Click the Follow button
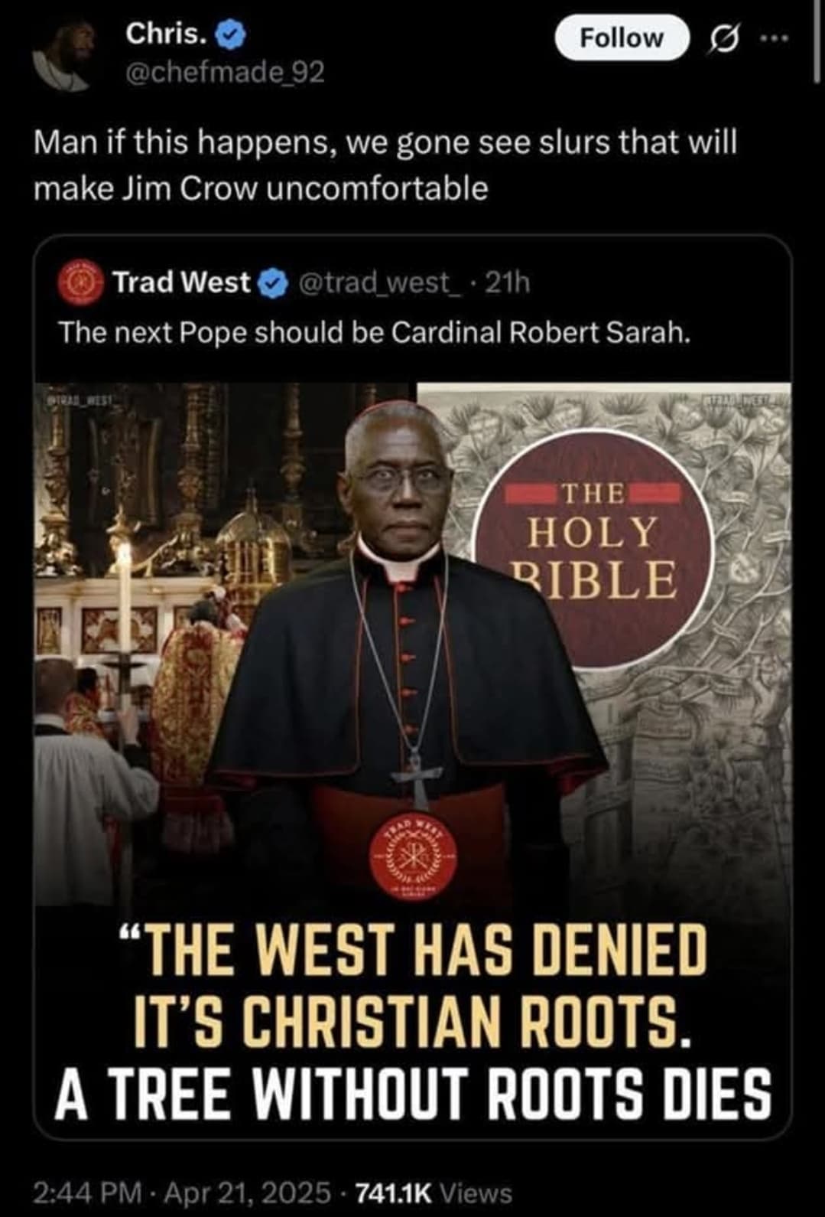 (622, 38)
